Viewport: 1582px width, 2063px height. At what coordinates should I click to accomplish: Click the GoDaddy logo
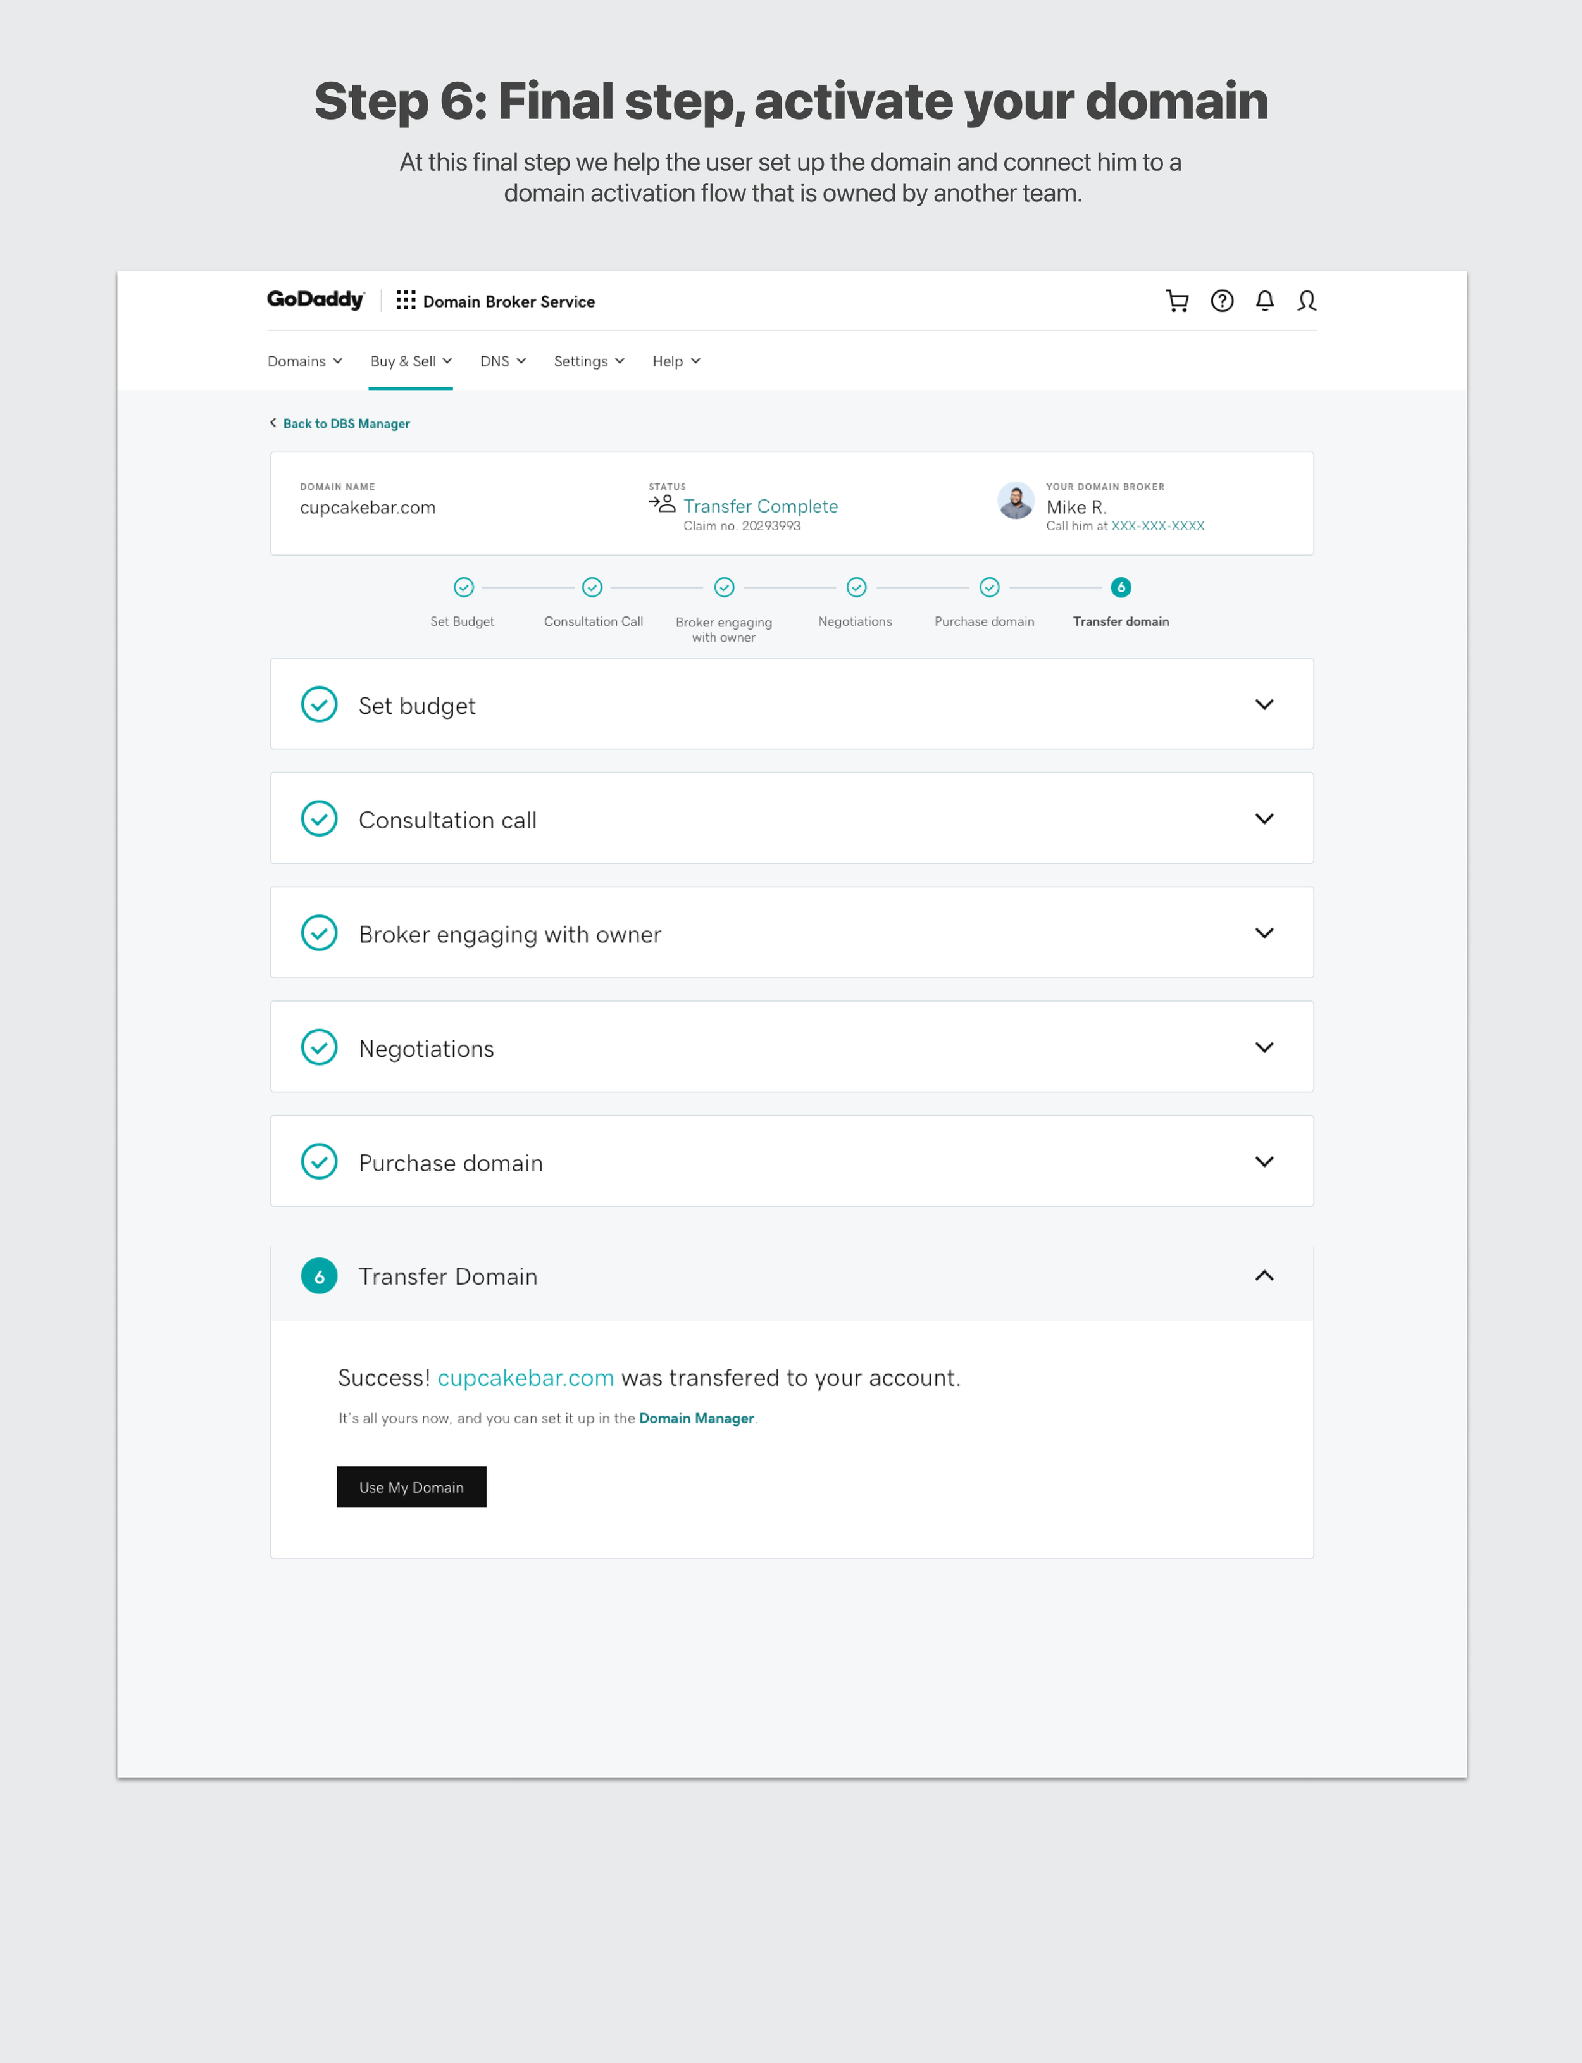(x=316, y=299)
